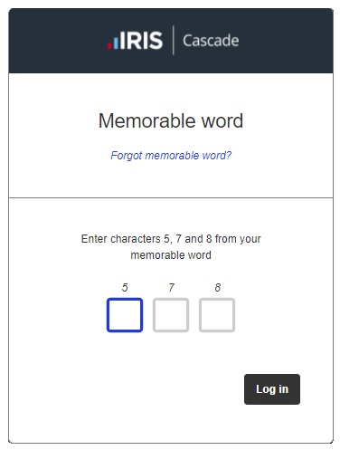Click the words memorable word in the instruction

(x=171, y=255)
